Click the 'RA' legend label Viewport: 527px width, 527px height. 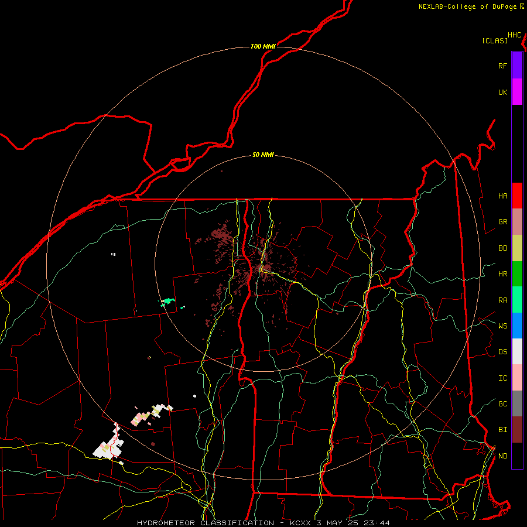pyautogui.click(x=502, y=300)
